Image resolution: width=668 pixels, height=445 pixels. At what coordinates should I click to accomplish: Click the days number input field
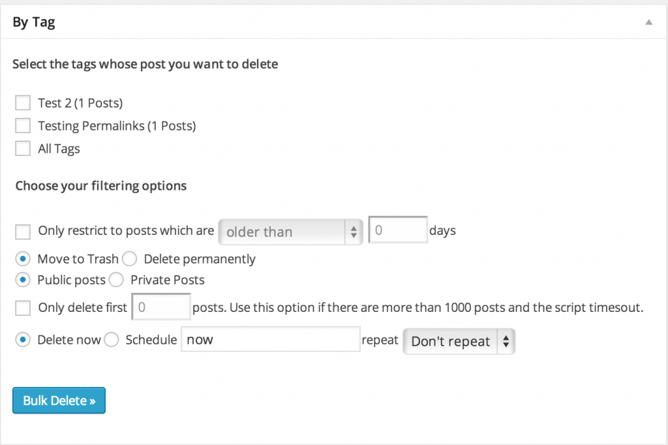pos(397,229)
